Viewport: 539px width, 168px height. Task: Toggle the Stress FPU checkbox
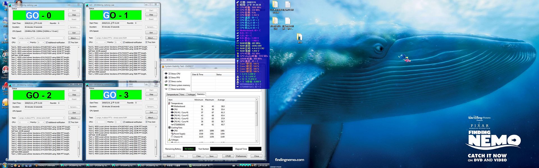tap(170, 78)
